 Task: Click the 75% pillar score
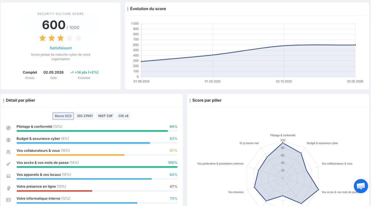[173, 199]
